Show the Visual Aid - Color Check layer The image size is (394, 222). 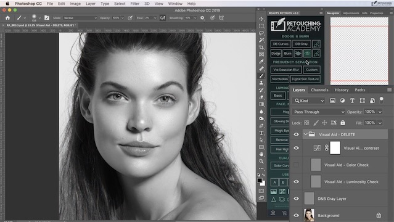tap(296, 165)
